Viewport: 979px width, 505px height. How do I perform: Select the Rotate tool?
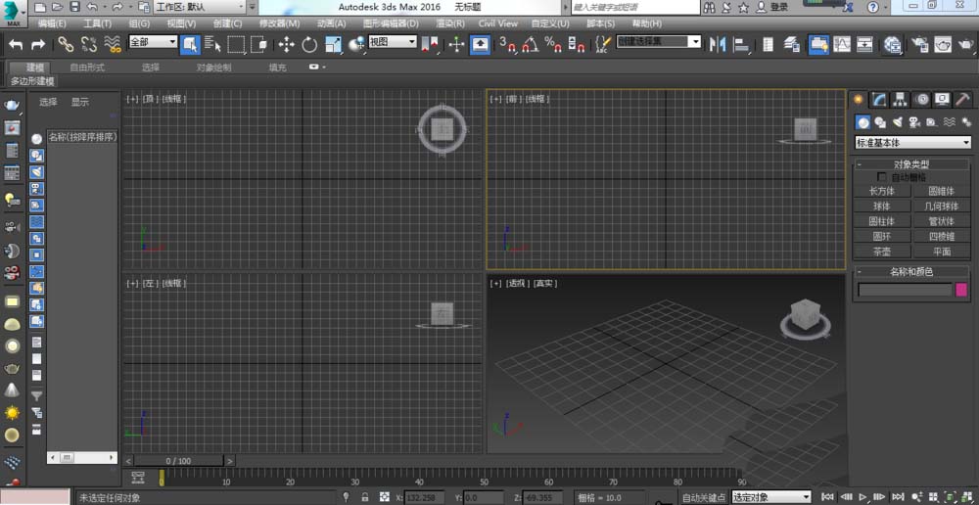[309, 44]
